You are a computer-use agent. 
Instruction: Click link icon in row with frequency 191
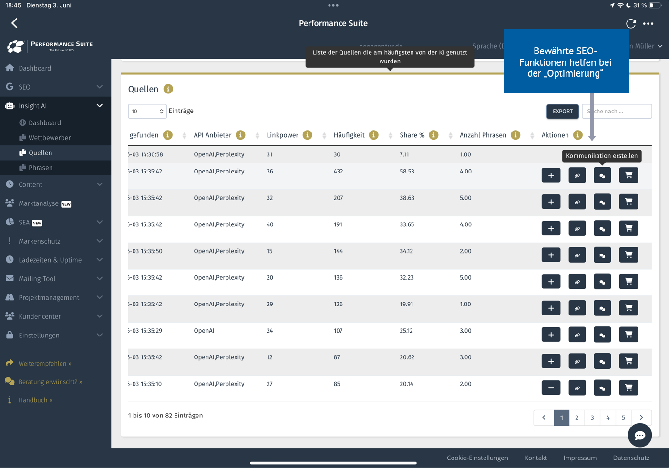tap(577, 228)
